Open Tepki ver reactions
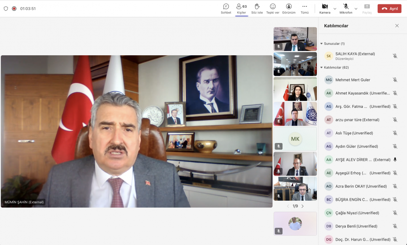The image size is (407, 245). pos(273,7)
